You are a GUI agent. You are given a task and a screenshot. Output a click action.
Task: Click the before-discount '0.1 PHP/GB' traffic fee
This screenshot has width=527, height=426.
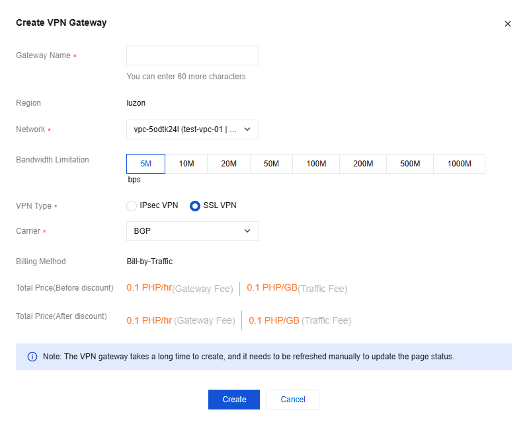pyautogui.click(x=272, y=288)
